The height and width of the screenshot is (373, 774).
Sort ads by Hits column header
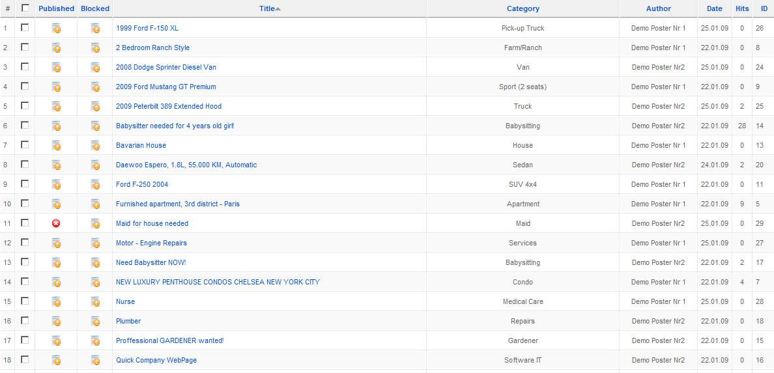pos(742,8)
